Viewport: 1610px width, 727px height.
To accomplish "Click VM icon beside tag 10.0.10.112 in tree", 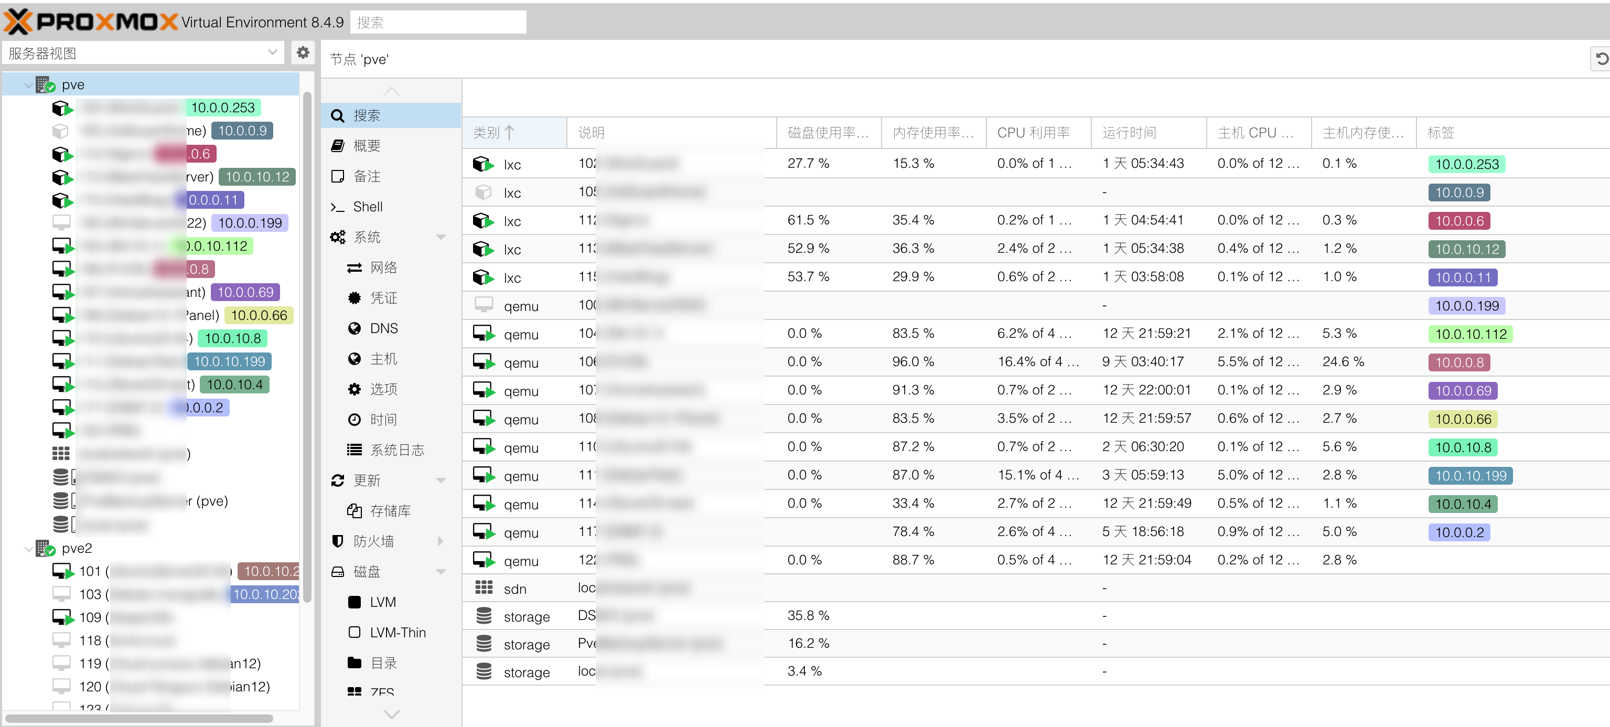I will point(62,247).
